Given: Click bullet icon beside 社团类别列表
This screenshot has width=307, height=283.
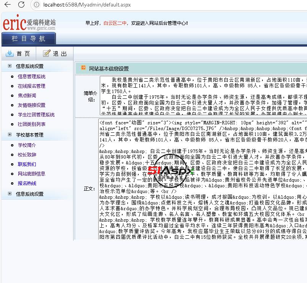Looking at the screenshot, I should click(x=12, y=124).
